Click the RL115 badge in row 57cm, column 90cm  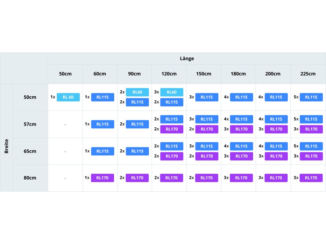(138, 124)
